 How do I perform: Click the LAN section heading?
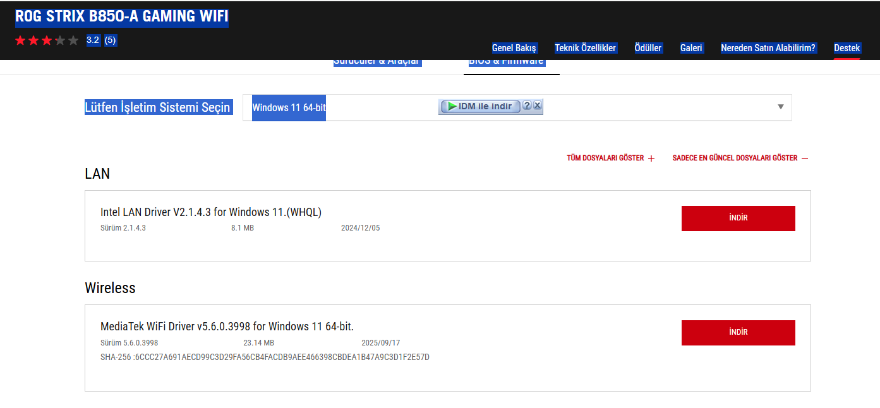coord(97,174)
